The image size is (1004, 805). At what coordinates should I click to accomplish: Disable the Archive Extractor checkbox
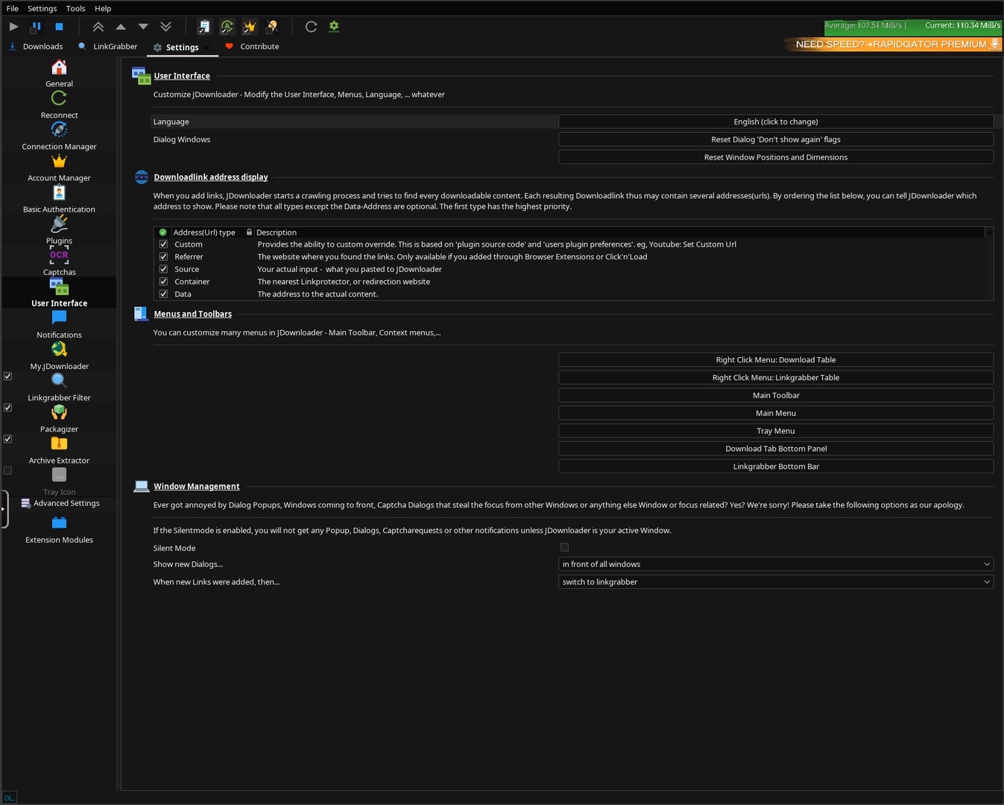pos(7,439)
